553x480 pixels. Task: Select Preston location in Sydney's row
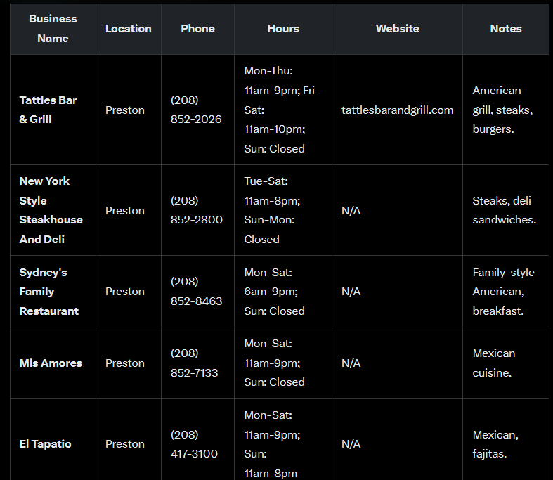pos(125,292)
